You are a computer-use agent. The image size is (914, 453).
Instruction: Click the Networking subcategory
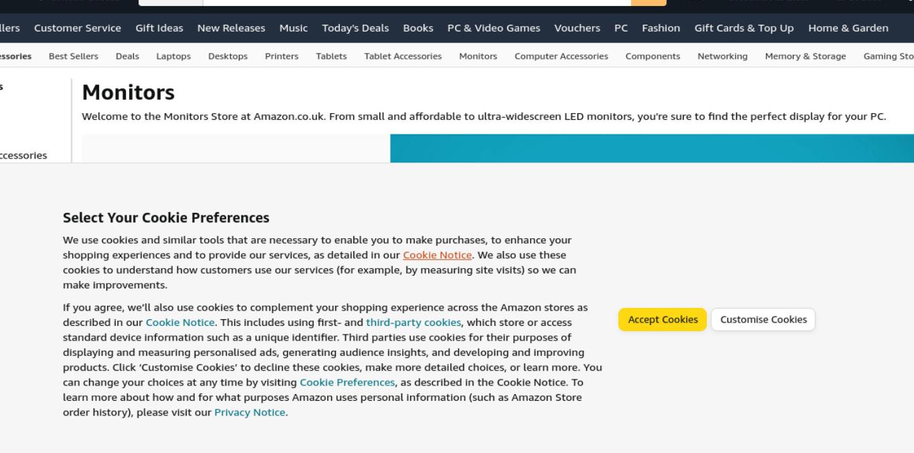click(x=723, y=56)
